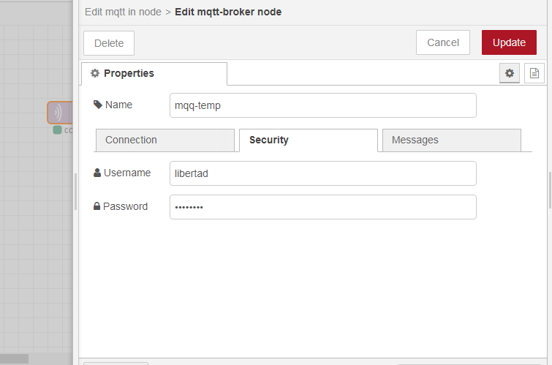
Task: Click the lock icon beside Password
Action: pyautogui.click(x=97, y=207)
